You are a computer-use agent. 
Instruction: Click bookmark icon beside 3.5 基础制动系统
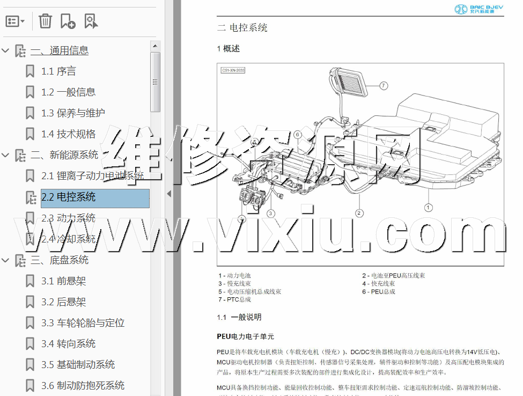(30, 365)
